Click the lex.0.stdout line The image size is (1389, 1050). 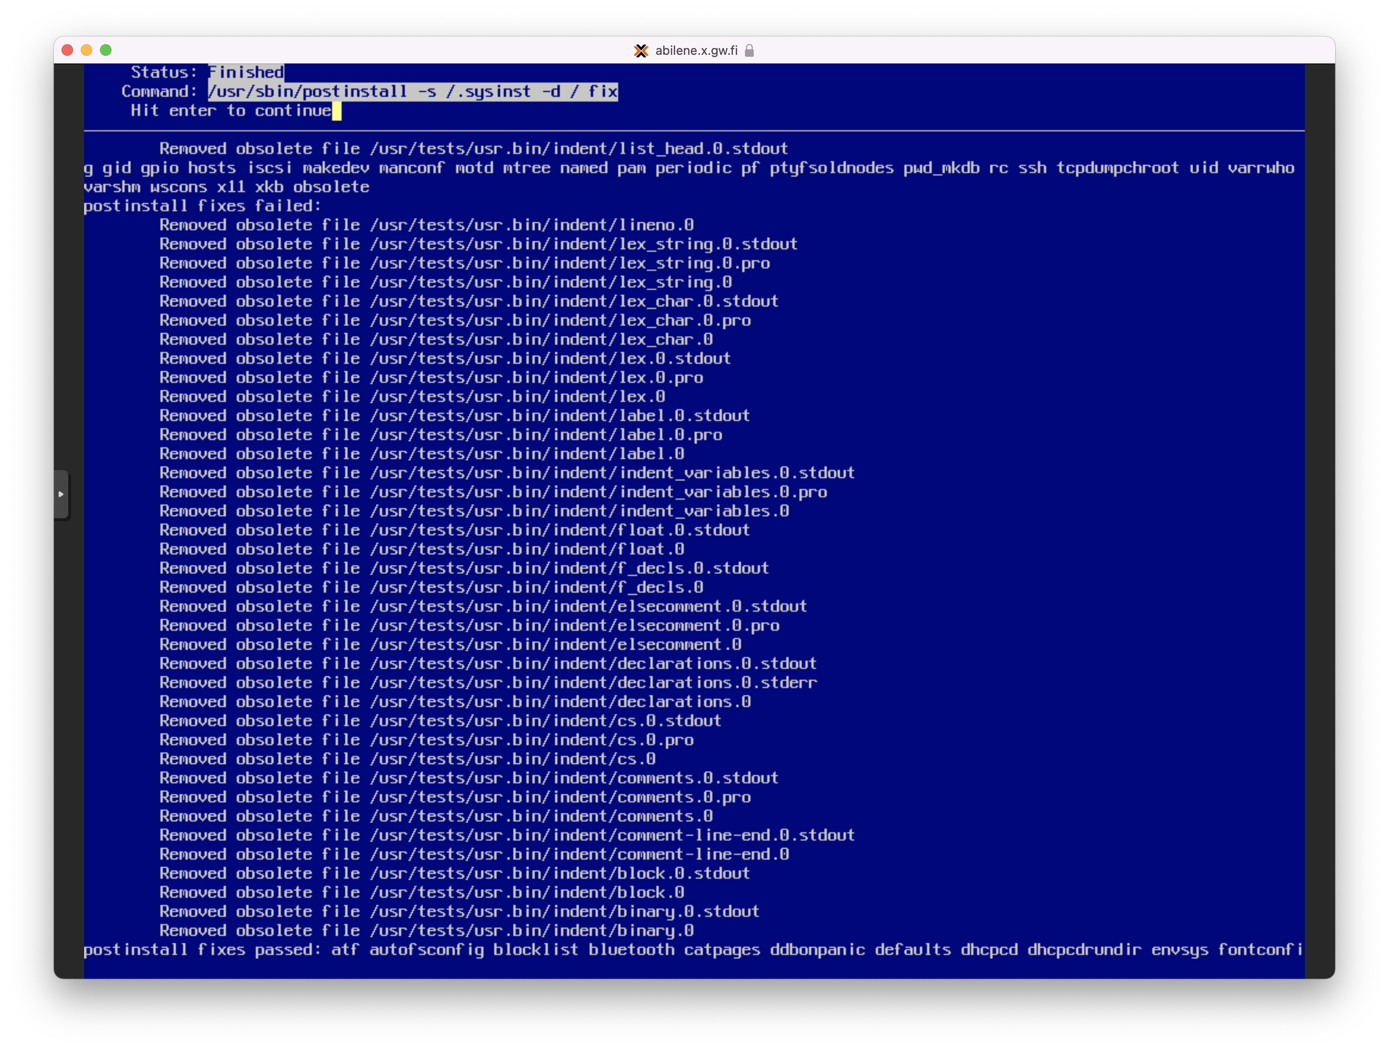coord(445,359)
